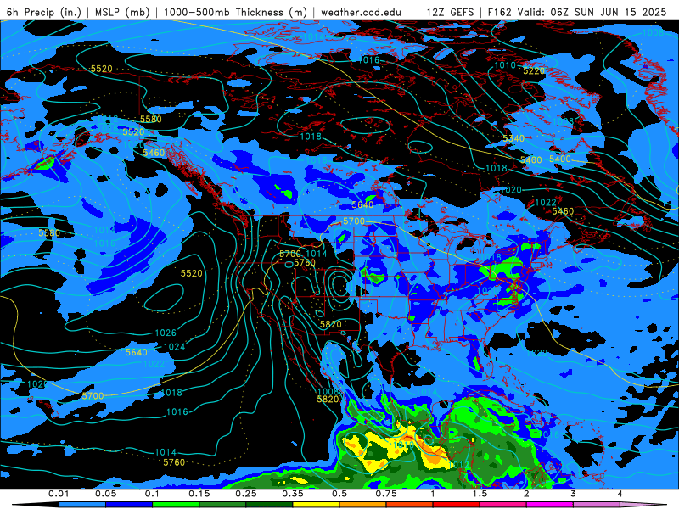Click the '5220' thickness contour label
Screen dimensions: 679x509
[x=534, y=71]
